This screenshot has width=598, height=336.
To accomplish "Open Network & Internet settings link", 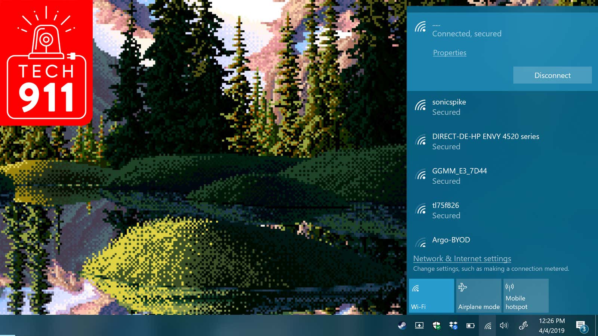I will [462, 258].
